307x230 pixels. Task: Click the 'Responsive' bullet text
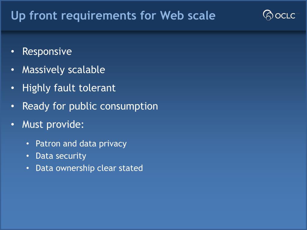(x=47, y=52)
